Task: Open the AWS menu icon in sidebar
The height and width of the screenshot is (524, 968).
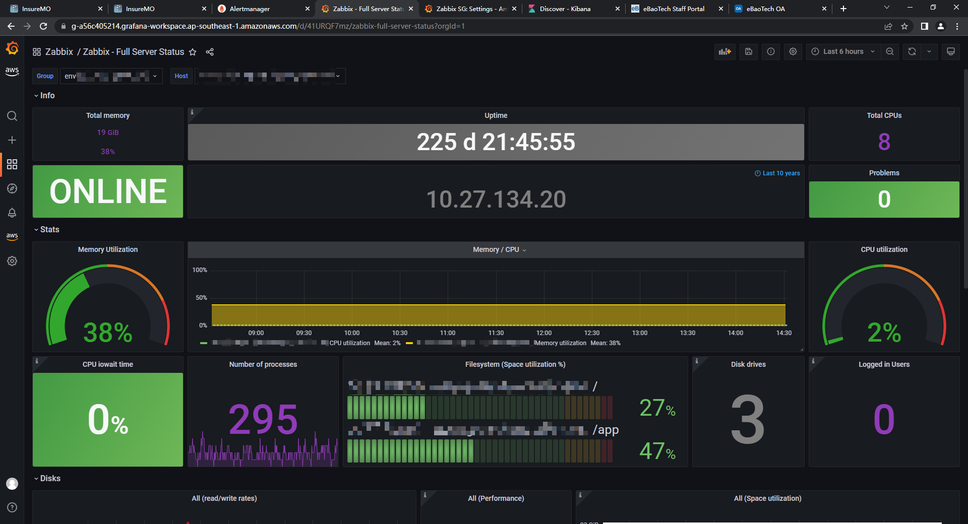Action: (x=12, y=71)
